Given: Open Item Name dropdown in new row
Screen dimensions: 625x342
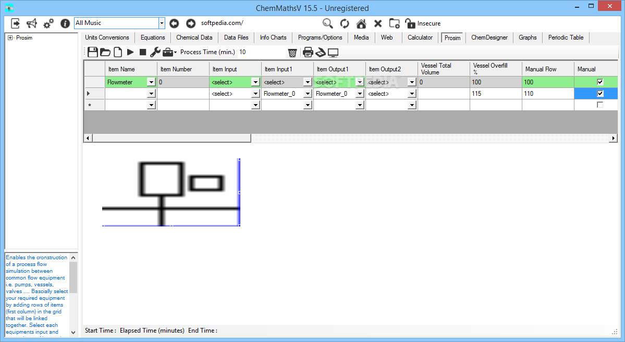Looking at the screenshot, I should (151, 105).
